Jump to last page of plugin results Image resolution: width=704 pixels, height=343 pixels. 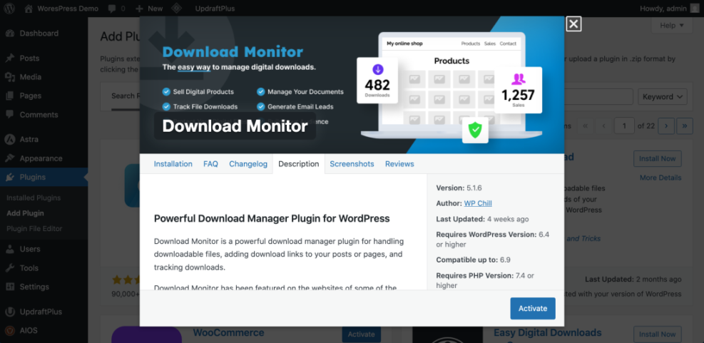[x=685, y=126]
